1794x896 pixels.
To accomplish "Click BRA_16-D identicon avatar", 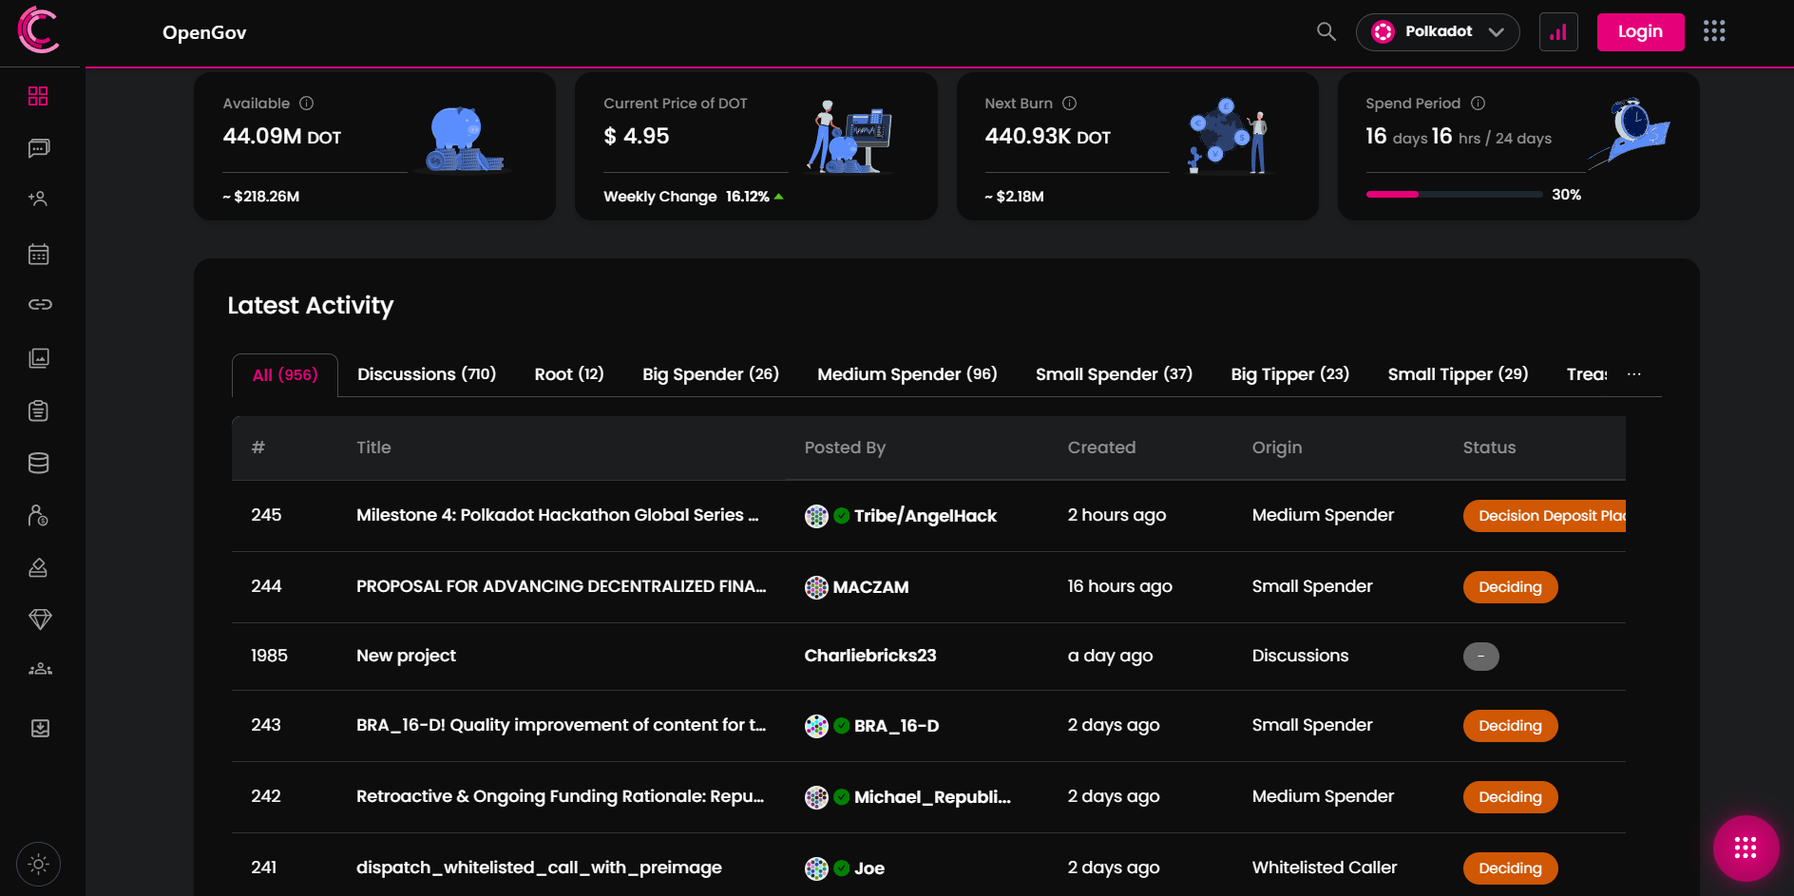I will [816, 726].
